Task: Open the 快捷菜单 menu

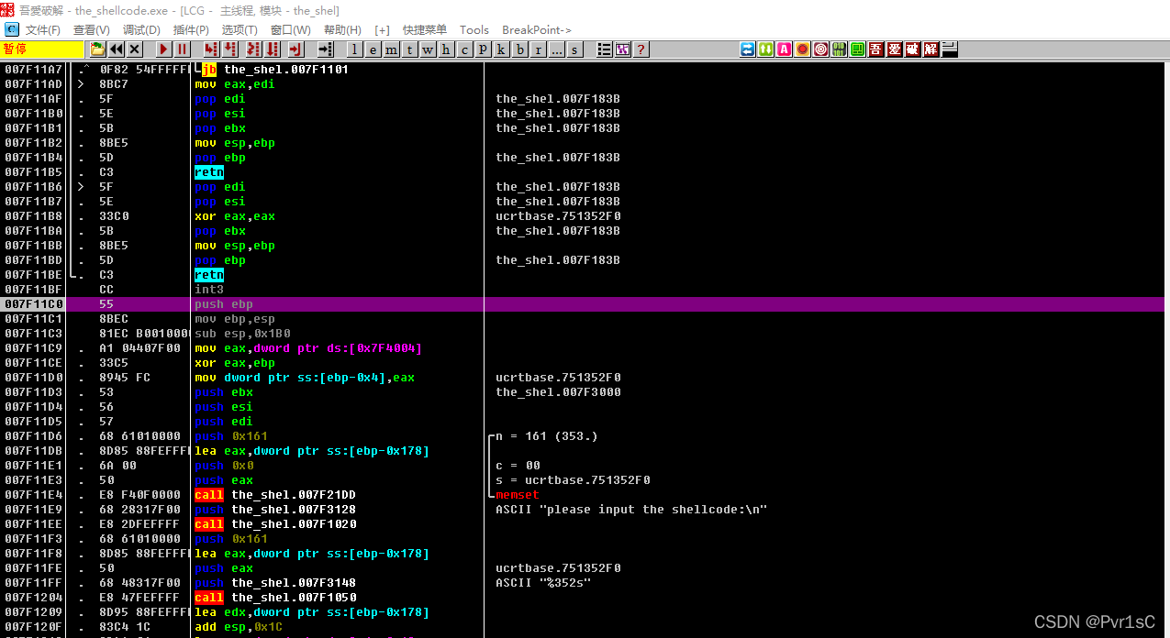Action: [425, 30]
